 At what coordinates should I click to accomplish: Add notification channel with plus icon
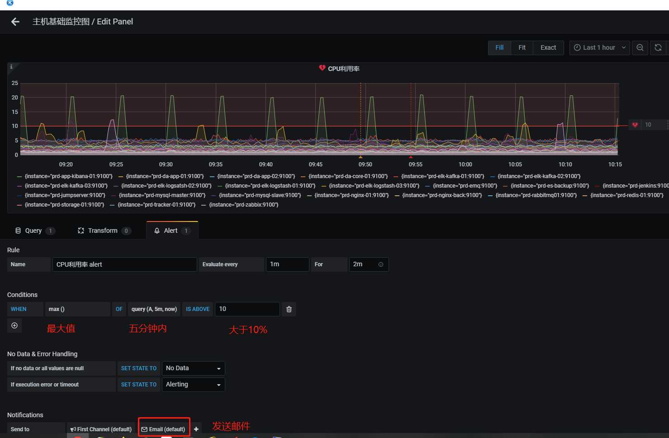[196, 429]
